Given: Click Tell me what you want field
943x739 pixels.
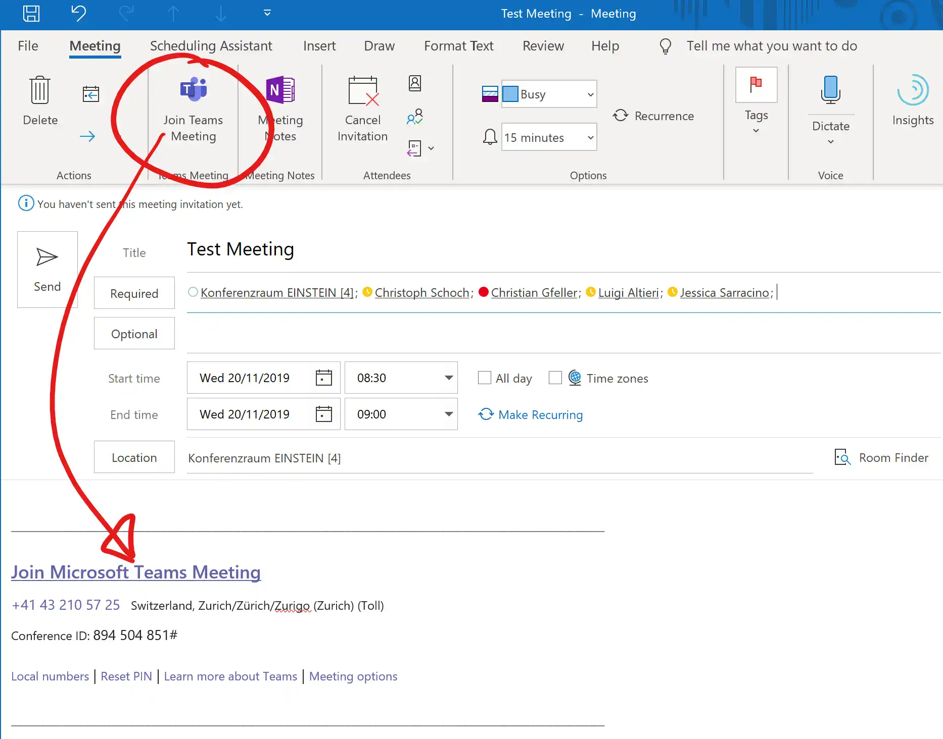Looking at the screenshot, I should click(x=772, y=46).
